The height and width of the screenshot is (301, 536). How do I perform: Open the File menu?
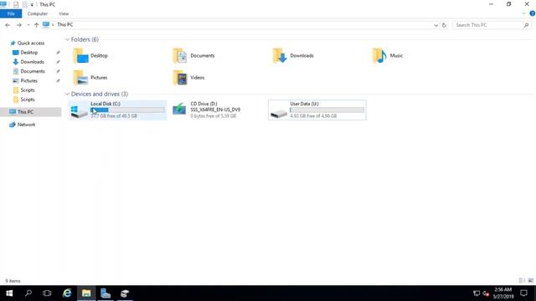pyautogui.click(x=11, y=13)
